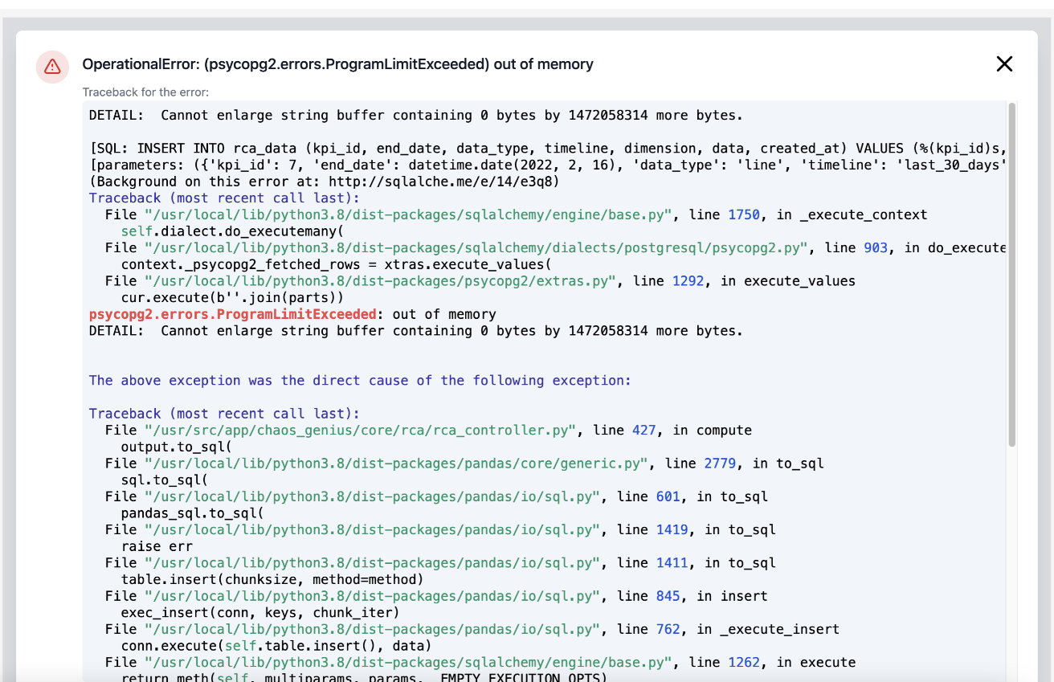Dismiss the error dialog with the X
1054x682 pixels.
[1004, 63]
